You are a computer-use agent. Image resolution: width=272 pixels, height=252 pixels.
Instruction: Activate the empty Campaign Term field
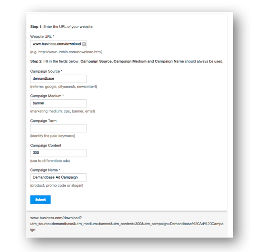(58, 128)
